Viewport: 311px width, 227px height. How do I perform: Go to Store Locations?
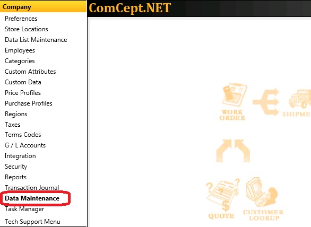[27, 29]
